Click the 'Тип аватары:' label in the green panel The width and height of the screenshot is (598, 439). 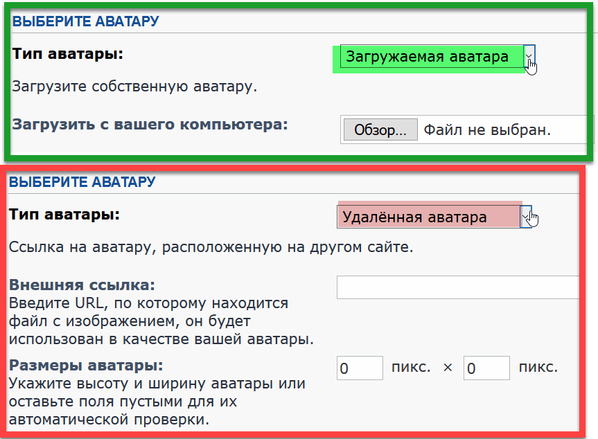click(x=67, y=54)
